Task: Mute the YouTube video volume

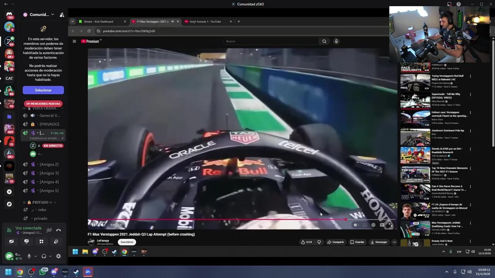Action: (x=102, y=225)
